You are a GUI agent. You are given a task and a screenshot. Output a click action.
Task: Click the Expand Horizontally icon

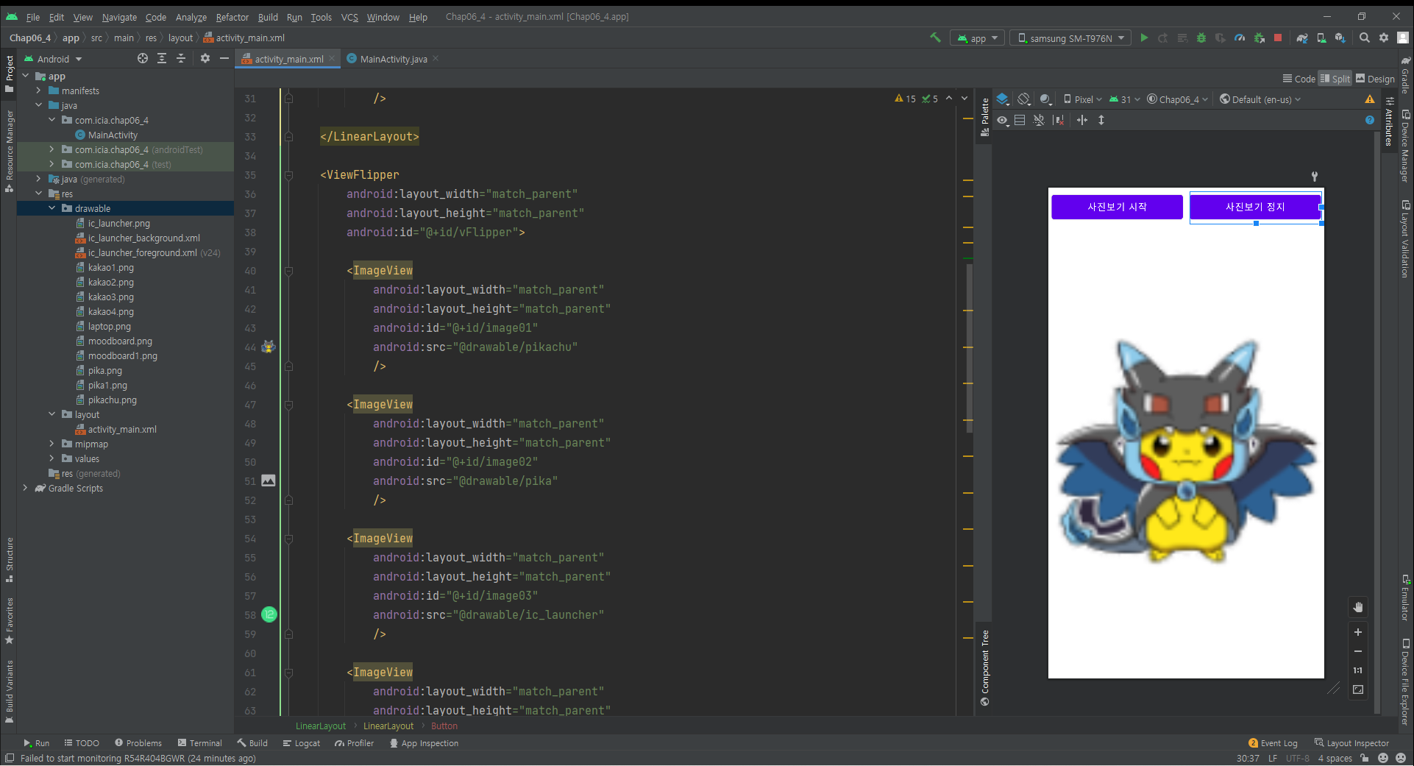pos(1082,120)
